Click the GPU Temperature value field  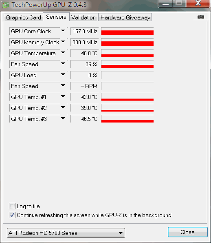85,53
